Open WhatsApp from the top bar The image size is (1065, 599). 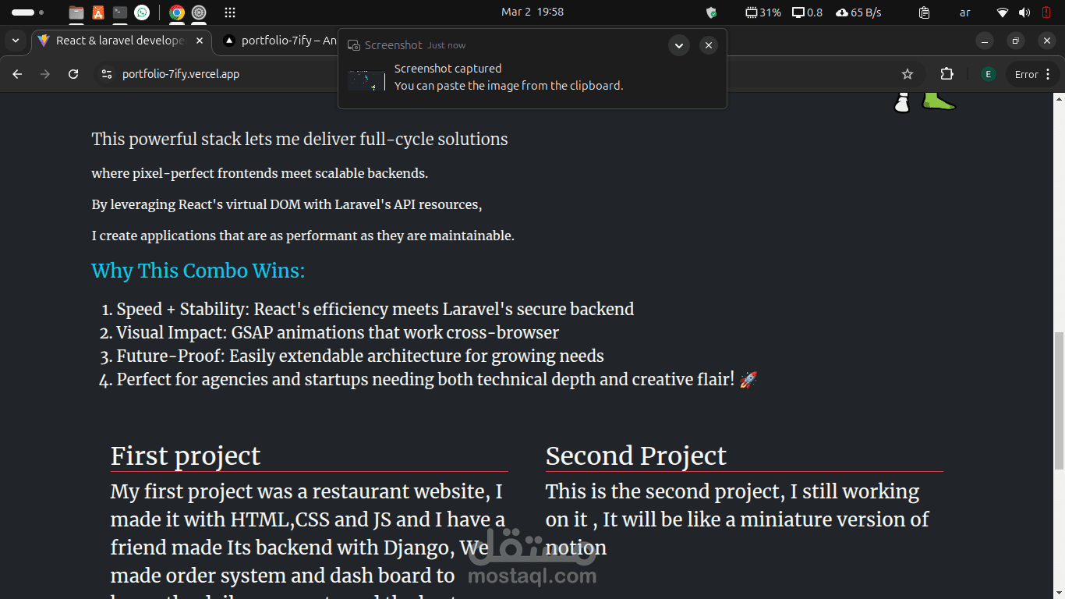tap(142, 12)
